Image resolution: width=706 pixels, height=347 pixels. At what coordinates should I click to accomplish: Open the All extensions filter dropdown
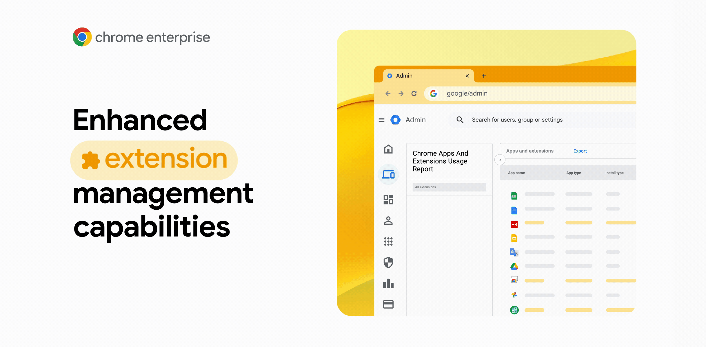point(449,187)
